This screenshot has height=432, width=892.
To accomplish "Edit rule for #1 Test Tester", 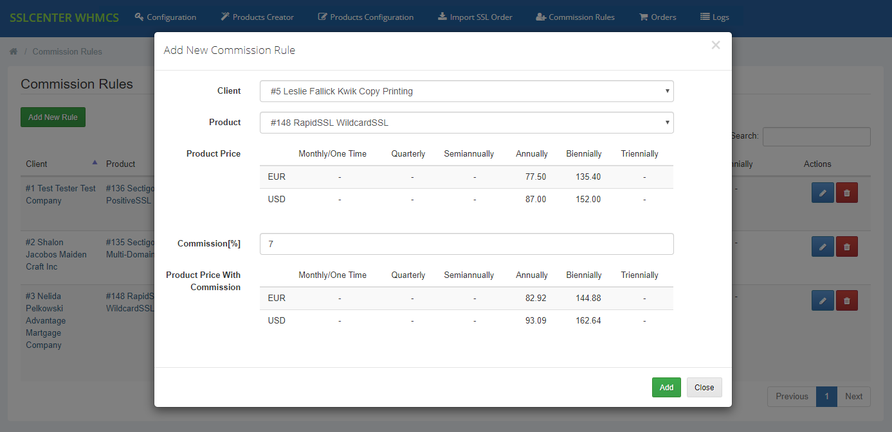I will [823, 193].
